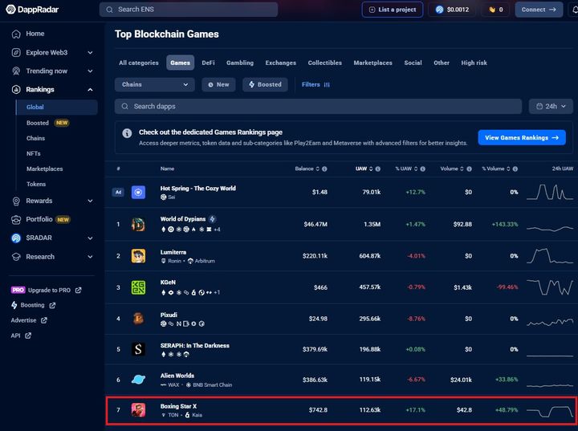The width and height of the screenshot is (578, 431).
Task: Click the Pixudi game logo
Action: [138, 319]
